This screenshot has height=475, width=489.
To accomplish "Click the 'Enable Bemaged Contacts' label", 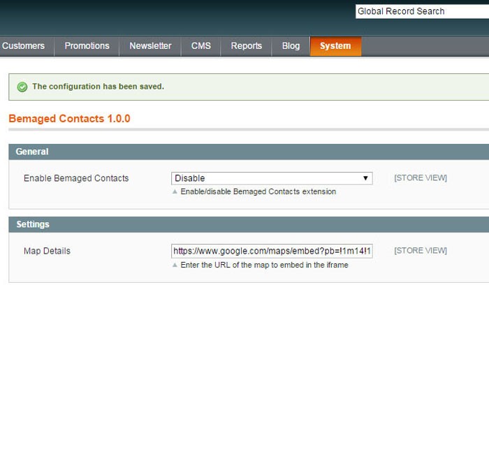I will click(76, 178).
